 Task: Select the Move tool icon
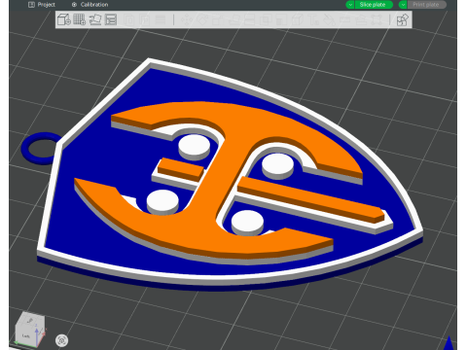click(187, 19)
